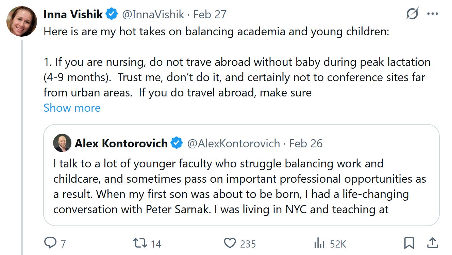Click the reply comment icon

[x=51, y=243]
